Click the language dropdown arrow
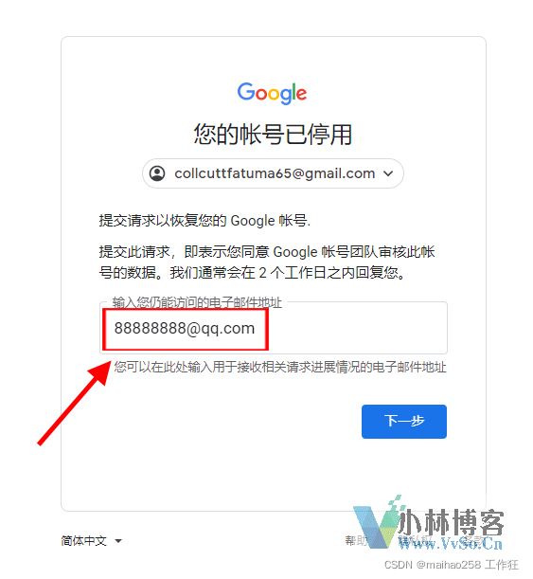The width and height of the screenshot is (533, 579). pos(118,541)
